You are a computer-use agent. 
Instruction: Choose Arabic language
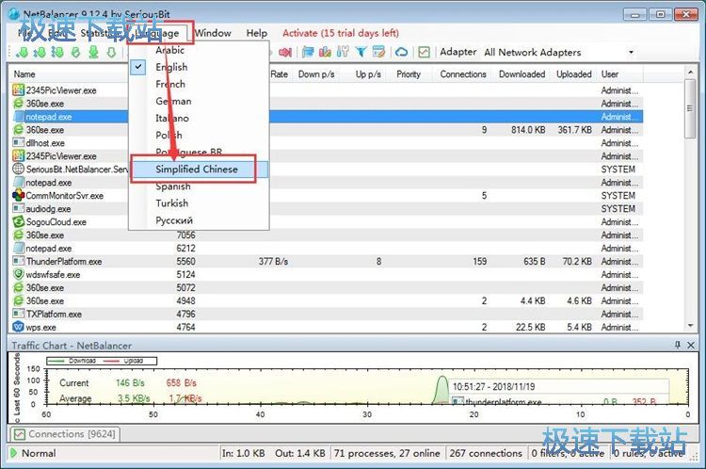[x=198, y=50]
